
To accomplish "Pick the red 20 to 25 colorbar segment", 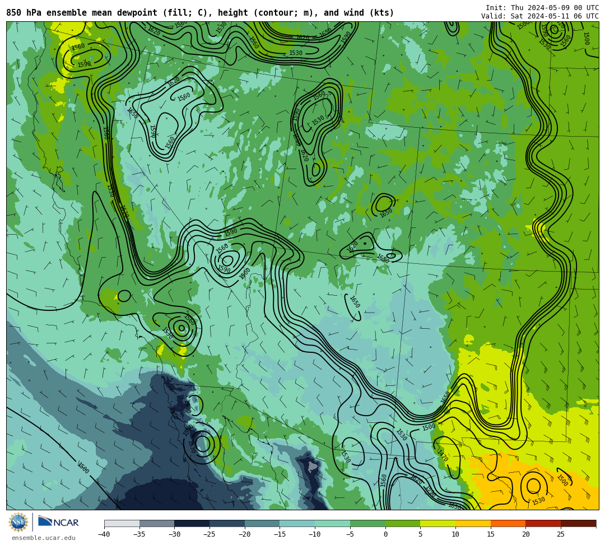I will [x=543, y=523].
